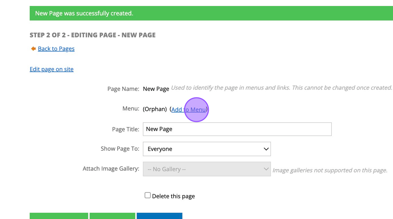Click the green success notification banner

pyautogui.click(x=196, y=13)
